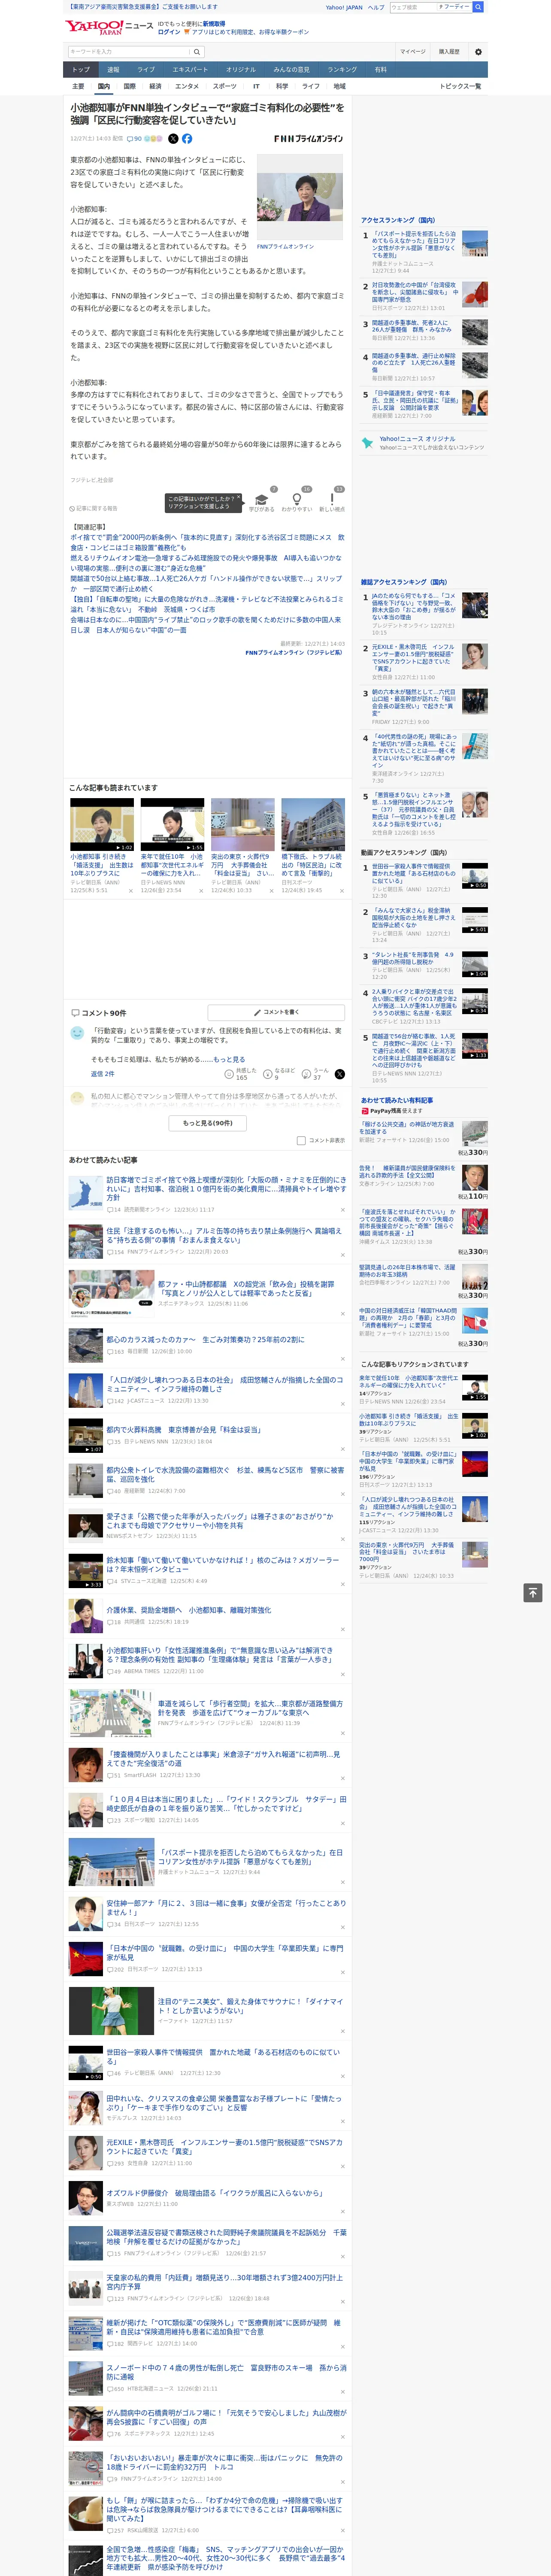Click the コメントを書く button
Viewport: 551px width, 2576px height.
pos(276,1012)
